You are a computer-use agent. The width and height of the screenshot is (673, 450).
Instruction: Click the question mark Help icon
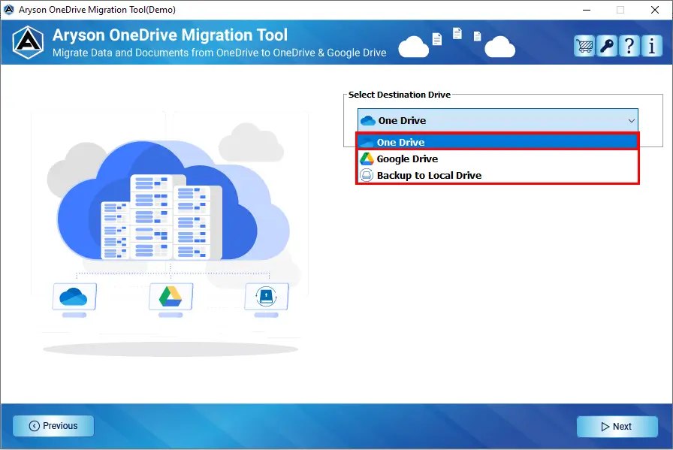(x=629, y=46)
